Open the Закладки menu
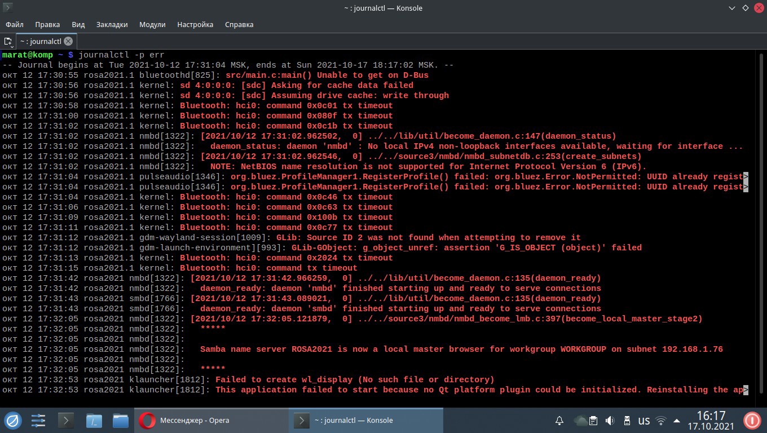 (112, 25)
